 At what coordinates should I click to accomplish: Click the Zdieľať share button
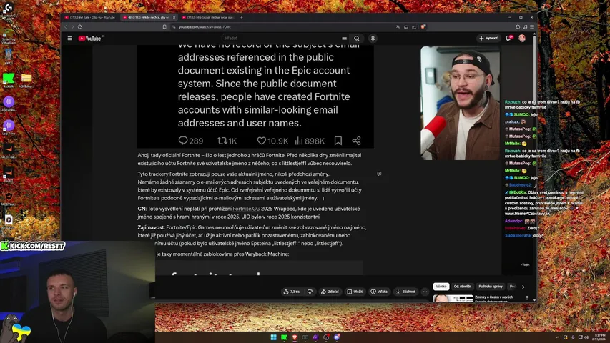pyautogui.click(x=330, y=292)
